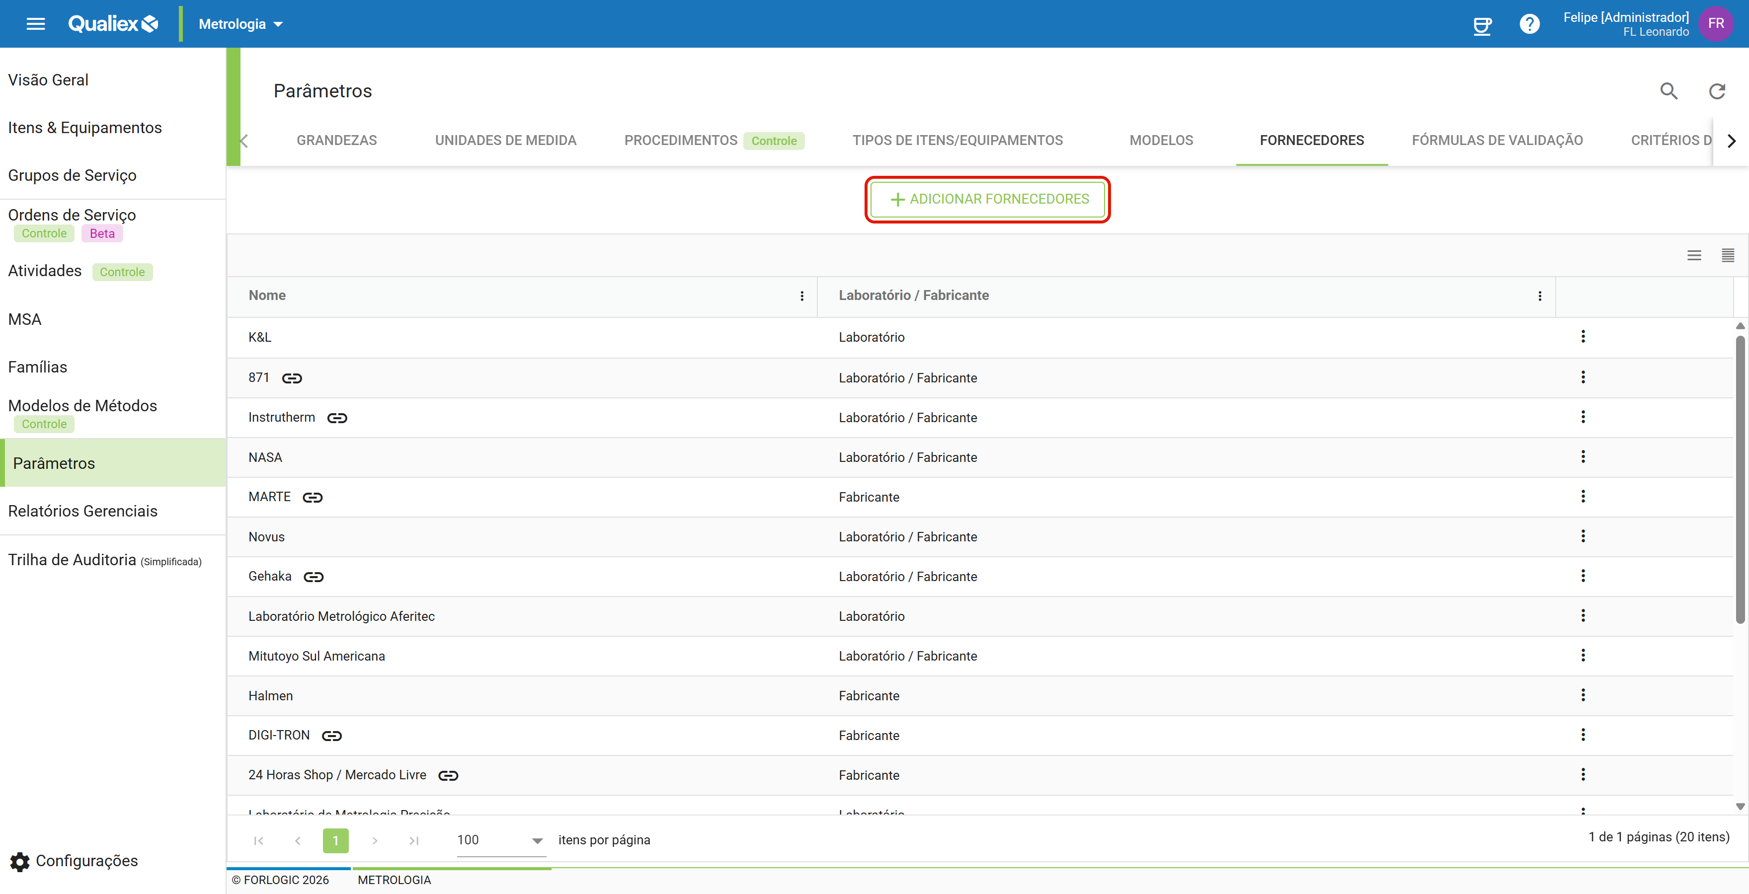The height and width of the screenshot is (894, 1749).
Task: Switch to the compact row density view
Action: [1728, 255]
